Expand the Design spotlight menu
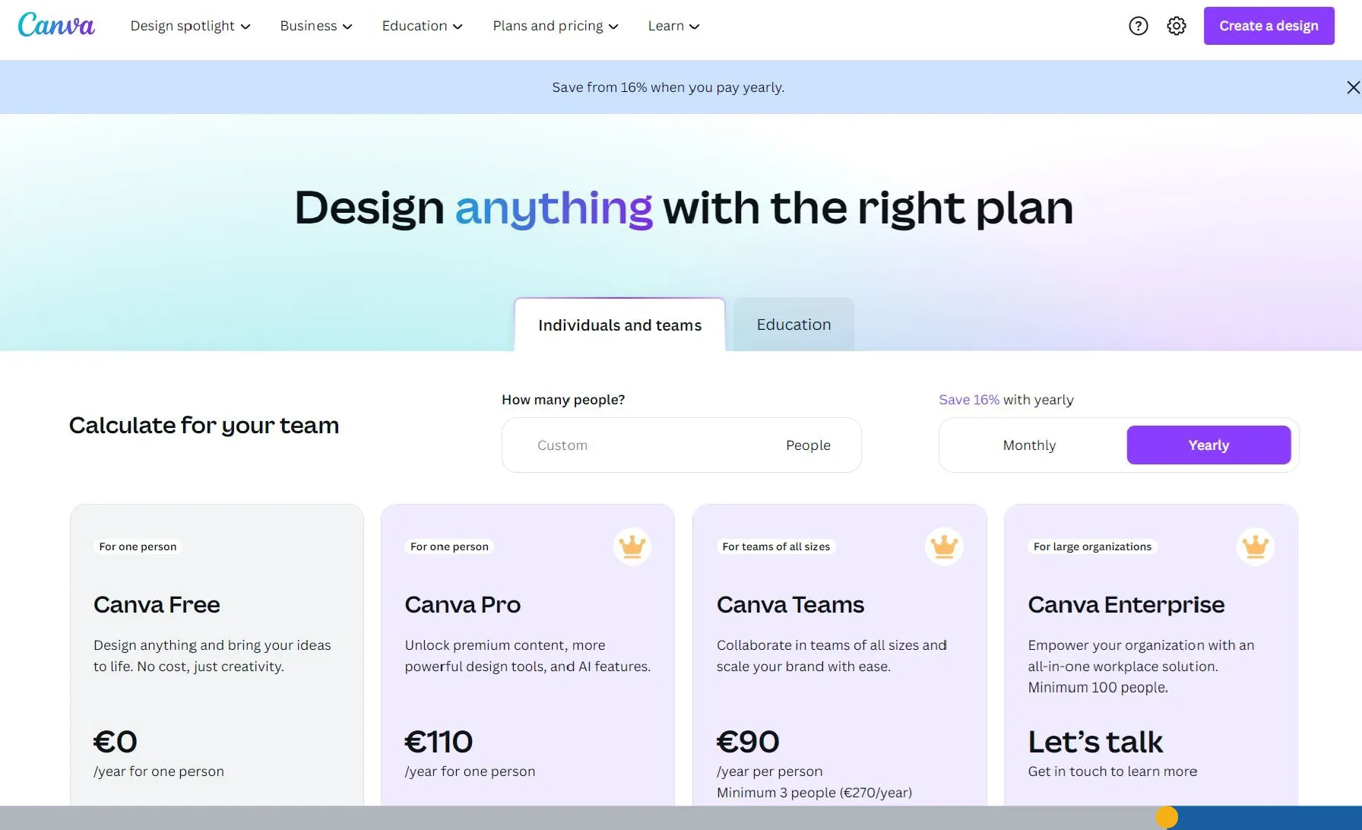 pyautogui.click(x=190, y=26)
